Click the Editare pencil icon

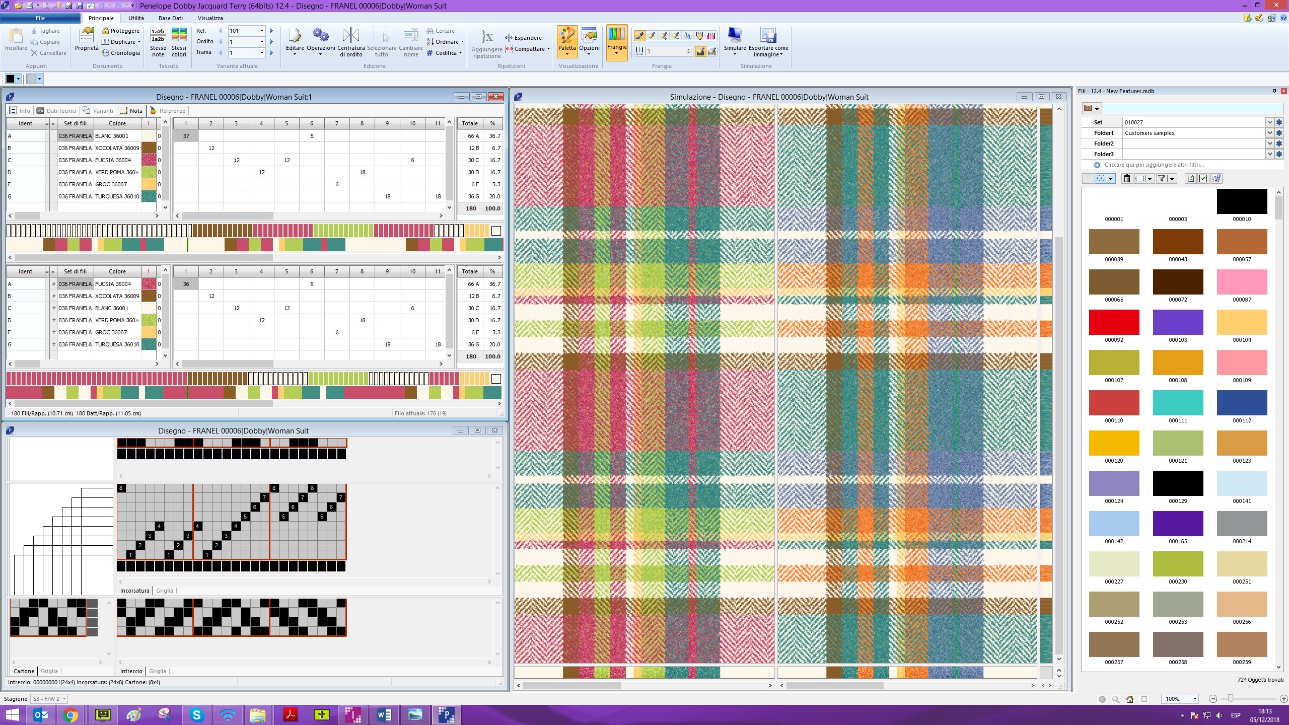point(295,35)
